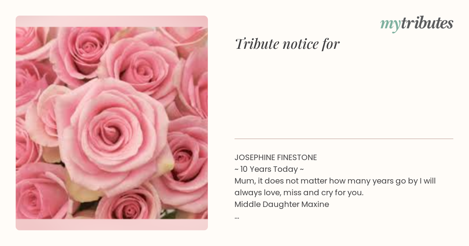Click the "Middle Daughter Maxine" signature
Image resolution: width=469 pixels, height=246 pixels.
[x=282, y=204]
